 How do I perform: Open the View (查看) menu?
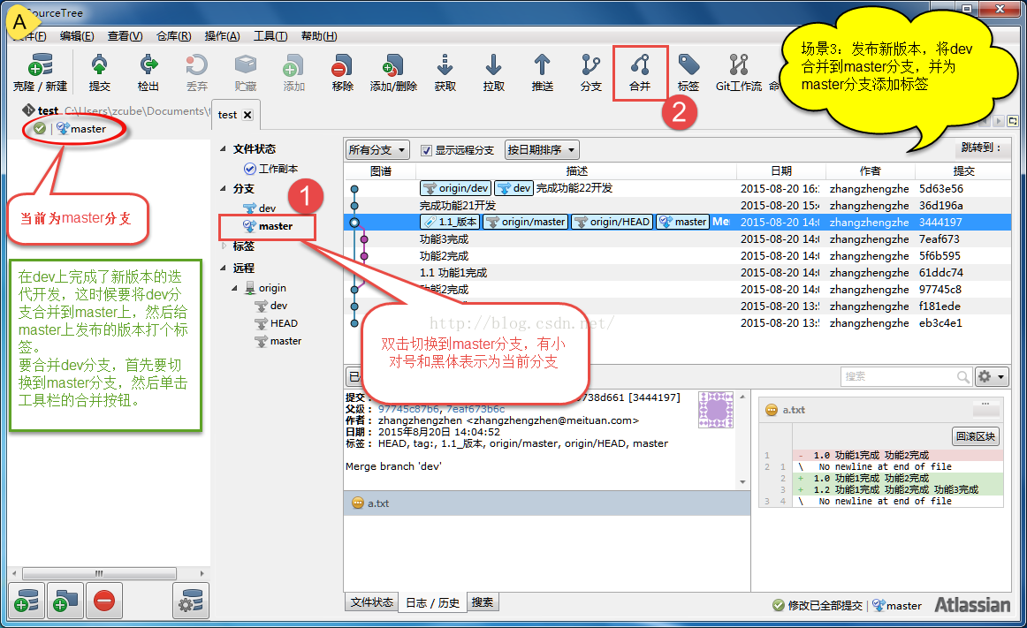[126, 36]
